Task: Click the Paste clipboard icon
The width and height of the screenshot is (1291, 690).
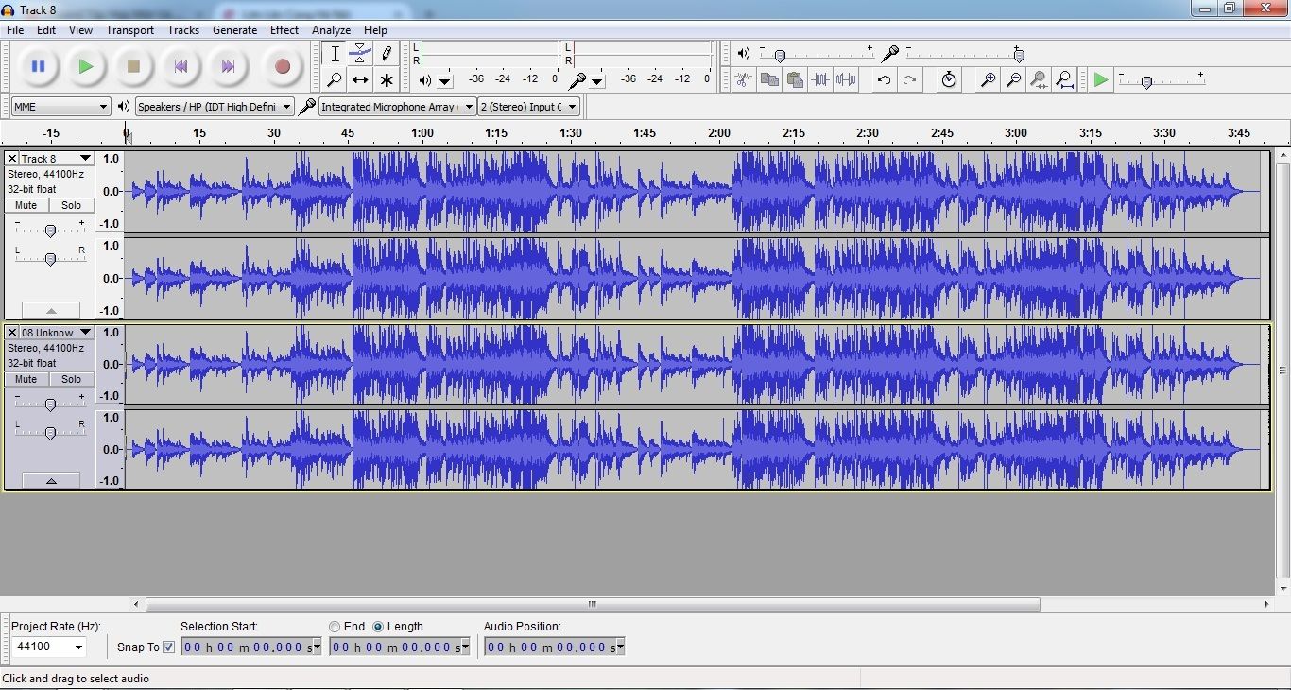Action: 795,80
